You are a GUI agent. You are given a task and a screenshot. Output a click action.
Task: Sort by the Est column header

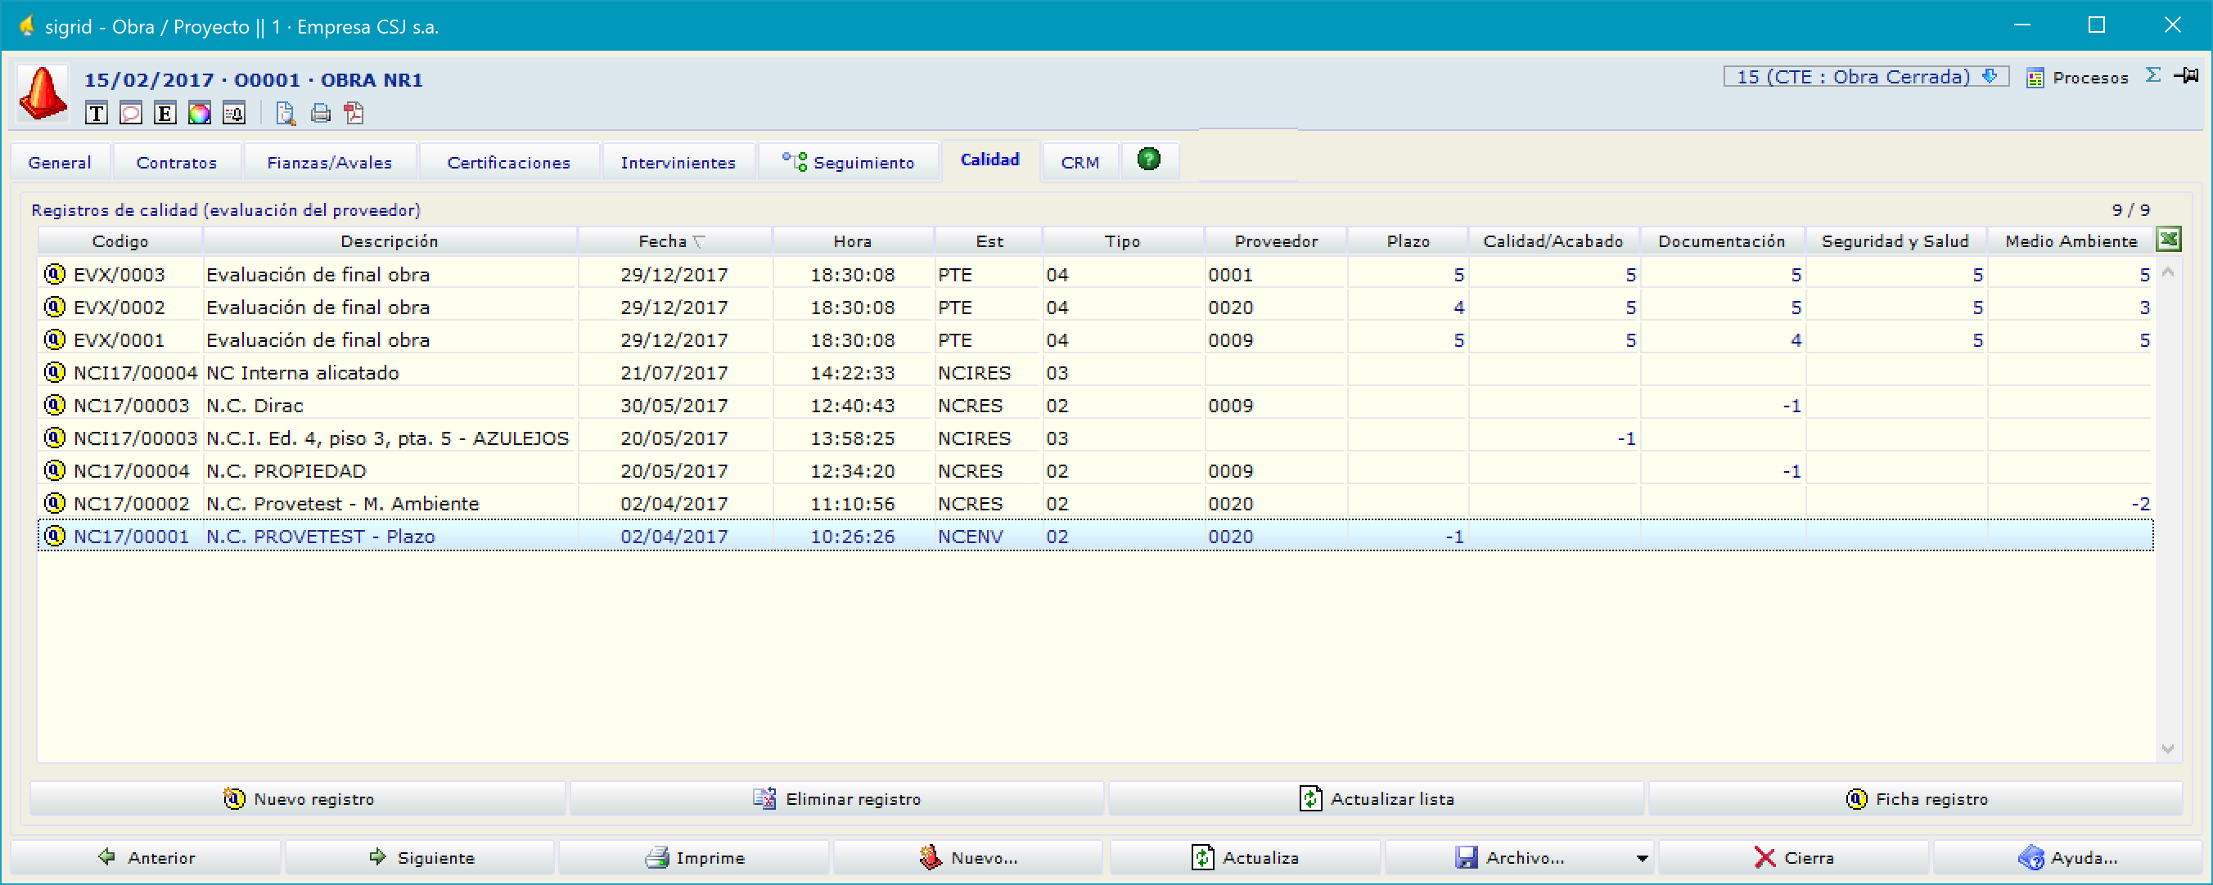989,241
